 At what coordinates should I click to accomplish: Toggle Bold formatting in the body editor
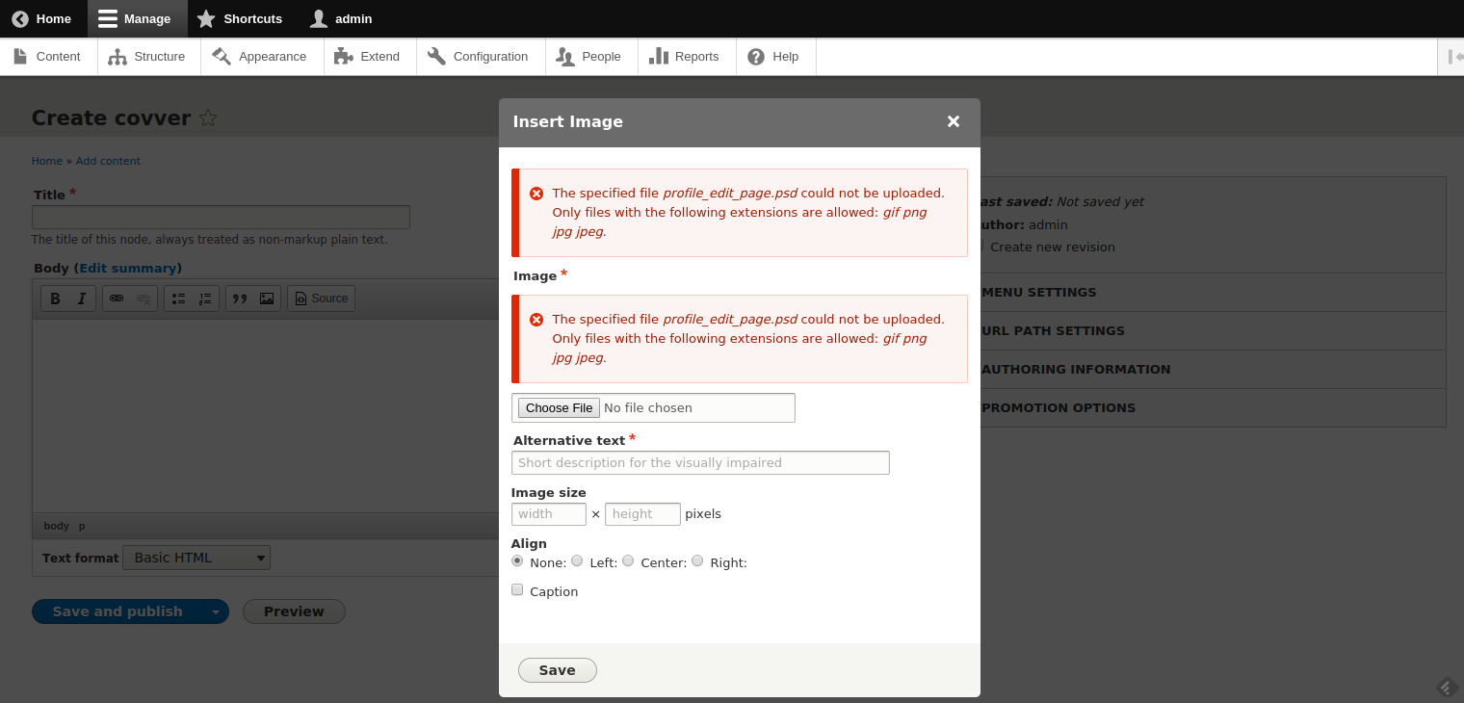pyautogui.click(x=55, y=299)
